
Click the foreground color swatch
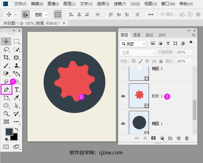pos(9,132)
